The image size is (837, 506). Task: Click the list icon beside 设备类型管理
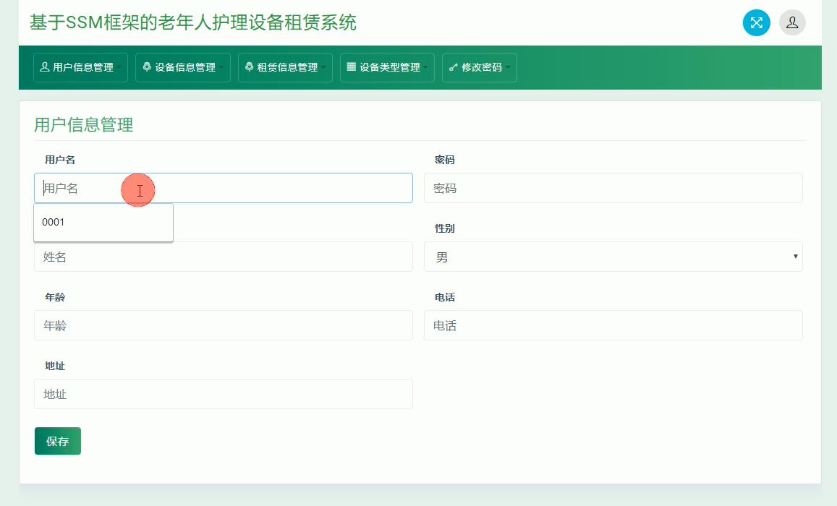[352, 67]
